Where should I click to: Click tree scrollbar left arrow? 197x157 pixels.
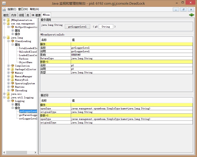click(x=4, y=152)
